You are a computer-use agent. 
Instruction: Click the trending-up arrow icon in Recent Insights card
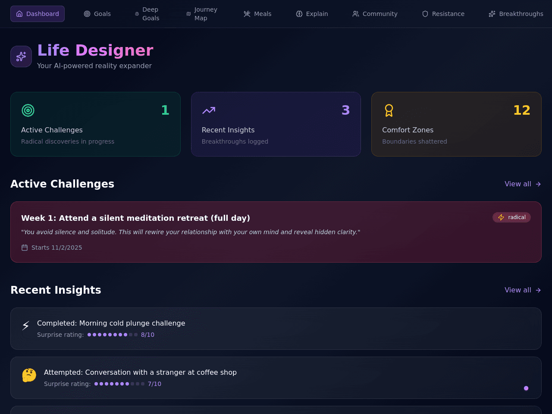click(209, 110)
